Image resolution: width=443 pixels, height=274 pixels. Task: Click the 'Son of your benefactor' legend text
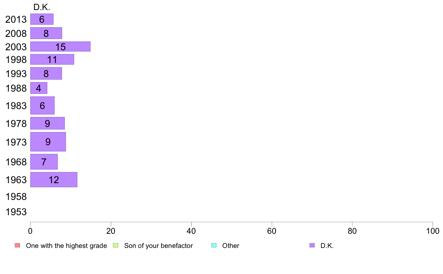(x=158, y=246)
